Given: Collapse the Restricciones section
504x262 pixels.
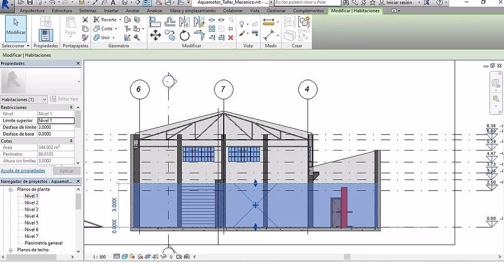Looking at the screenshot, I should pos(71,107).
